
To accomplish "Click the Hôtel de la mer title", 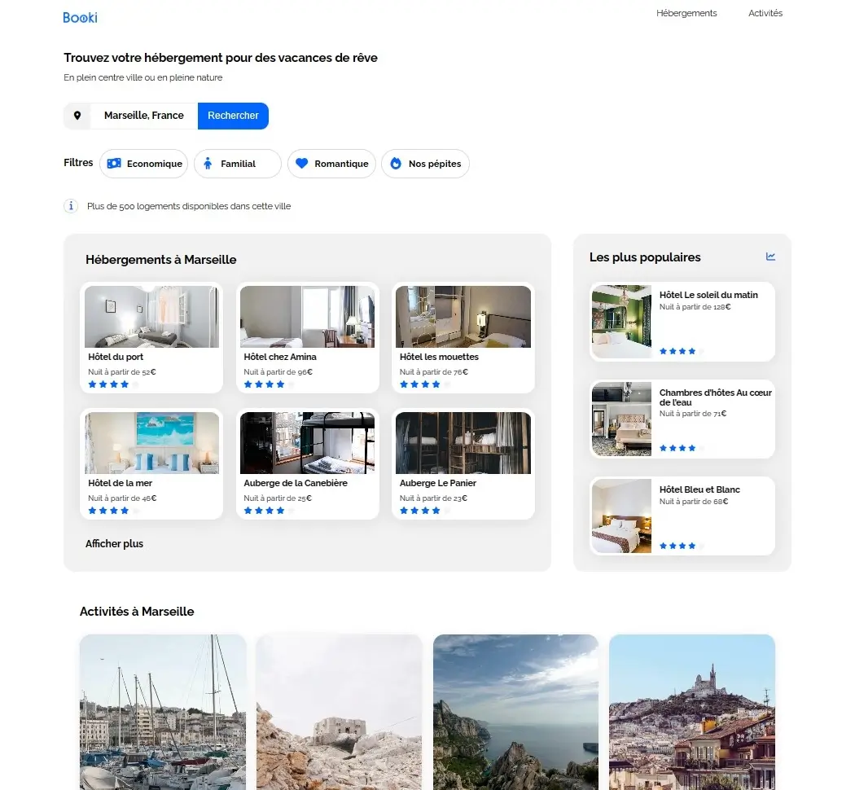I will pos(120,483).
